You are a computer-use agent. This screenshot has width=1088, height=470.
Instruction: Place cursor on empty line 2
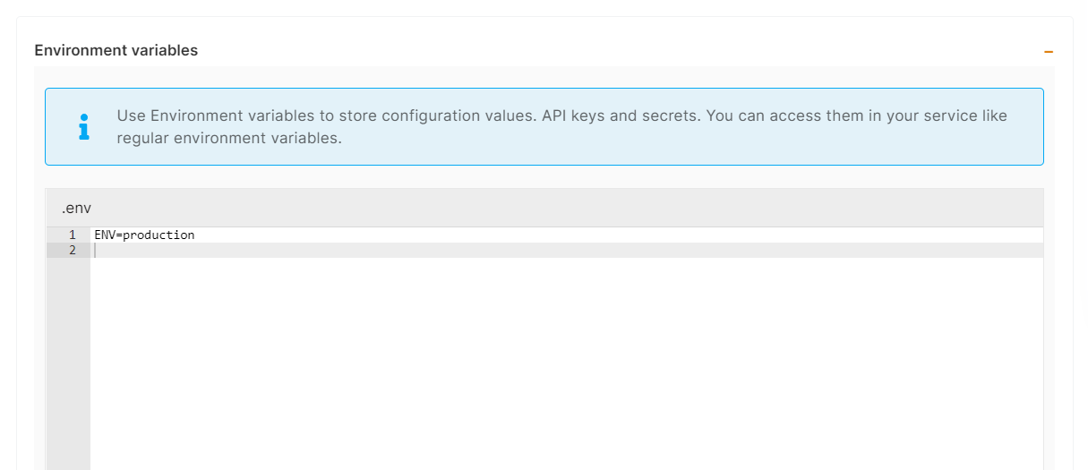[358, 251]
